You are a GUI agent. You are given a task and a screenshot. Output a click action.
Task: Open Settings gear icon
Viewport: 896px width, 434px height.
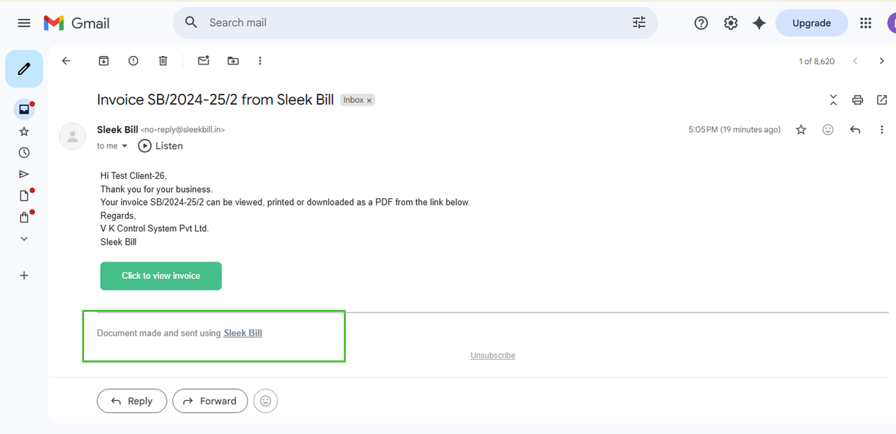pyautogui.click(x=731, y=23)
